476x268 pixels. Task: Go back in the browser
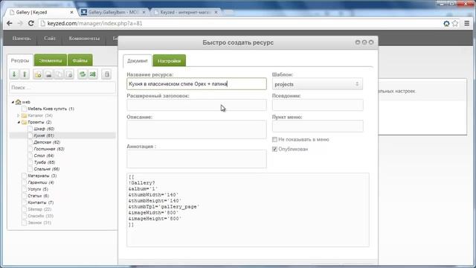point(10,23)
